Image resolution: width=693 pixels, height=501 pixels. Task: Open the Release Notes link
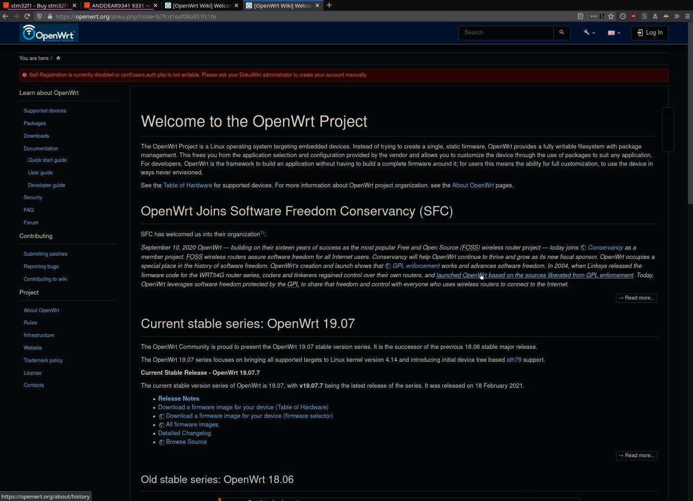pyautogui.click(x=179, y=399)
